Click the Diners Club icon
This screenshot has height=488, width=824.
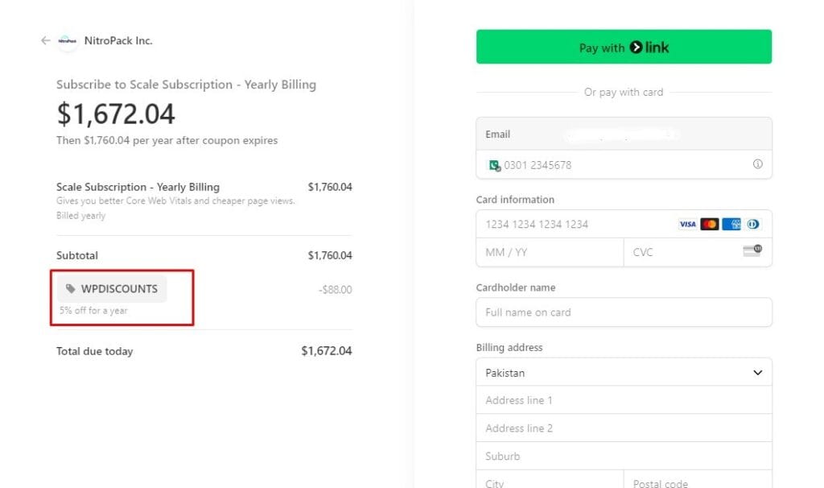(x=752, y=225)
